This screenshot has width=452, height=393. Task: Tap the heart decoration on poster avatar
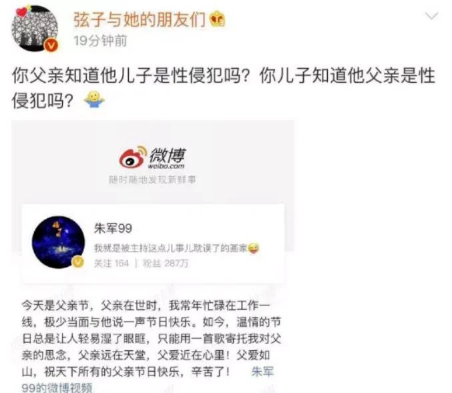(22, 12)
